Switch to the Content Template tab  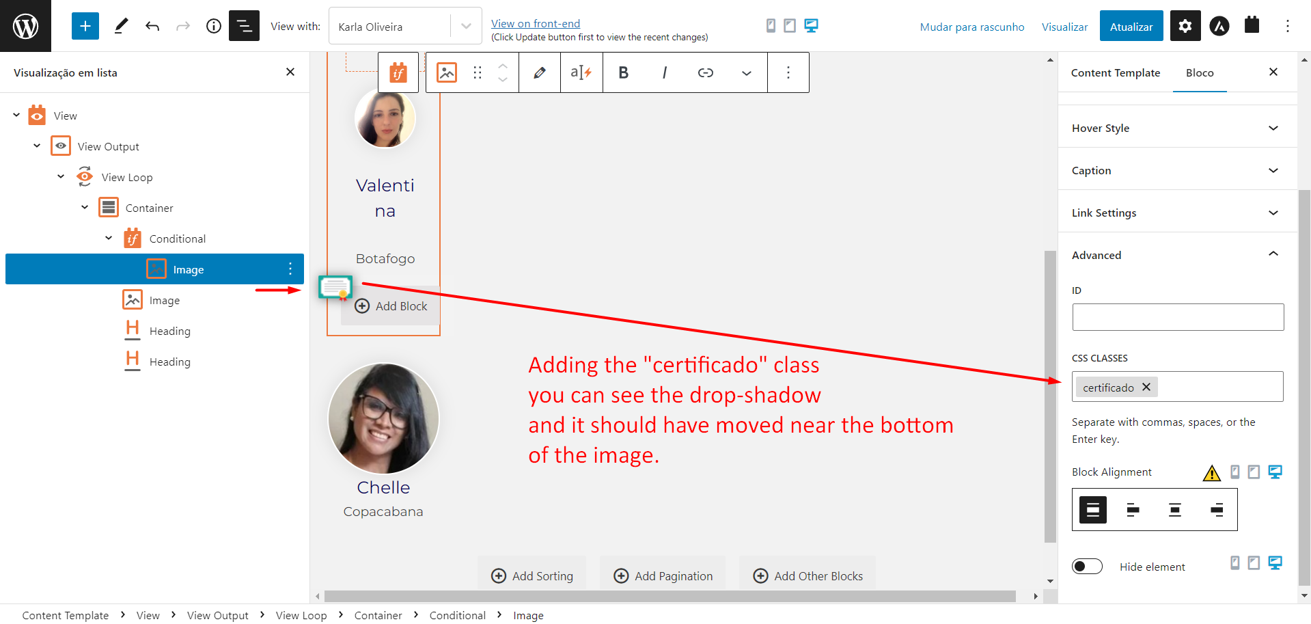(x=1116, y=72)
